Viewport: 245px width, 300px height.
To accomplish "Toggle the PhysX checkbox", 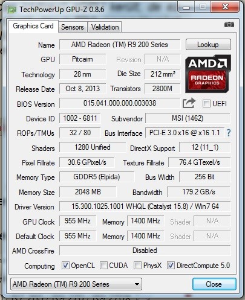I will (x=137, y=266).
